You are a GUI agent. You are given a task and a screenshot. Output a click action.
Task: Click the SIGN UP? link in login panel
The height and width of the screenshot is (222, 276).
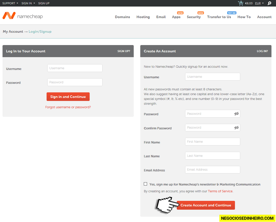pyautogui.click(x=124, y=51)
